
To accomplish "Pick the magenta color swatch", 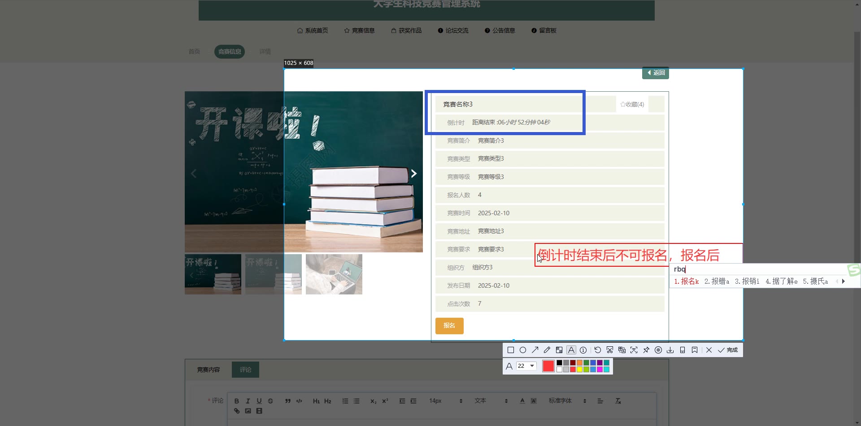I will click(x=600, y=370).
